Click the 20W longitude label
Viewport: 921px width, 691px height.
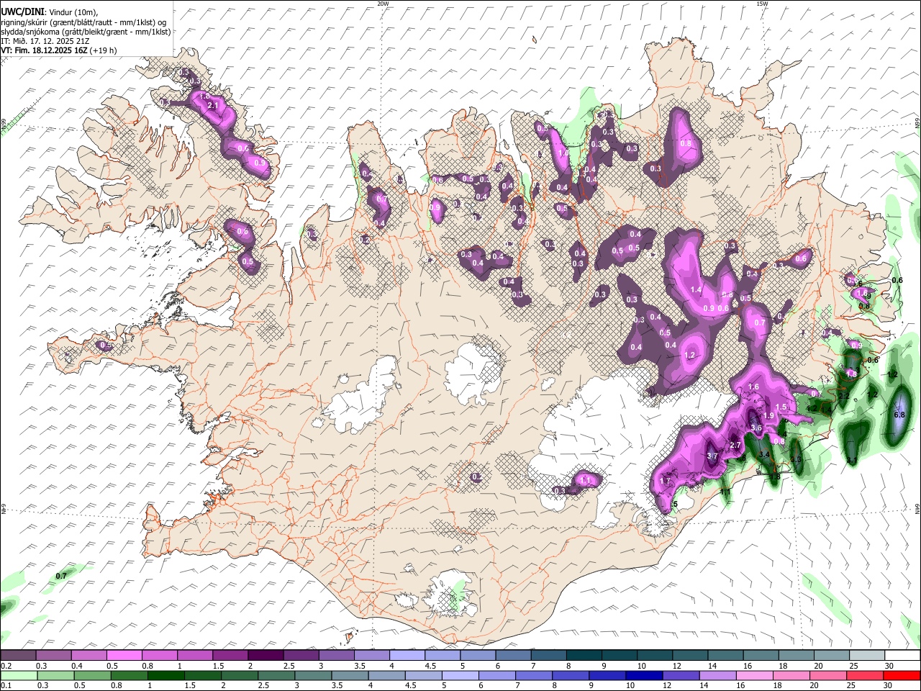(x=383, y=4)
